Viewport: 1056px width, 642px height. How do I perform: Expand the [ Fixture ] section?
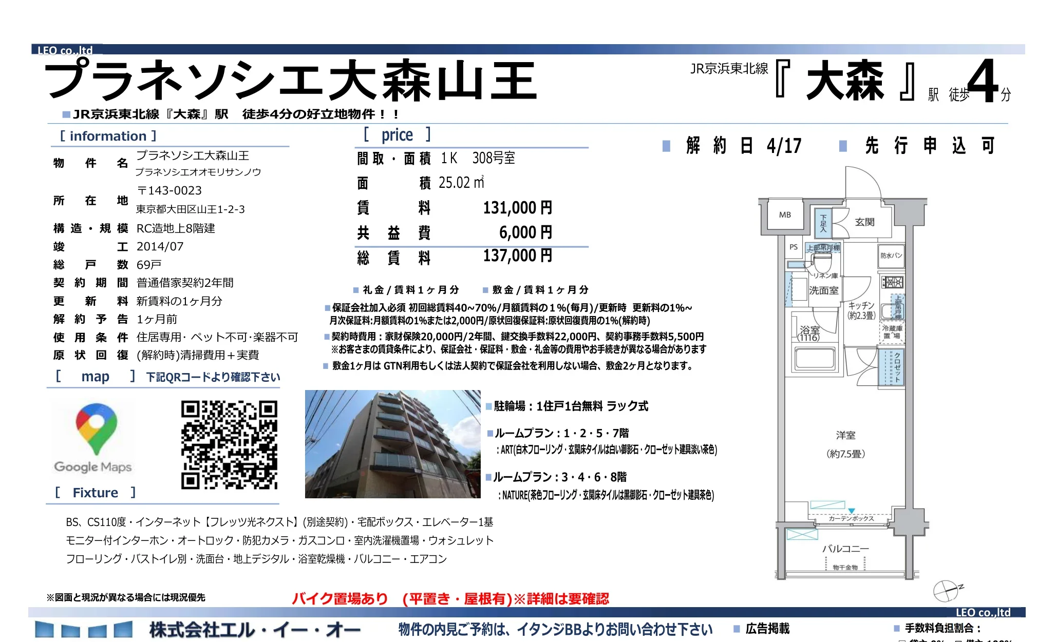pyautogui.click(x=96, y=492)
